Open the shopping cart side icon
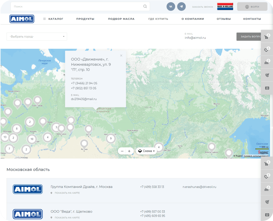 (x=267, y=37)
